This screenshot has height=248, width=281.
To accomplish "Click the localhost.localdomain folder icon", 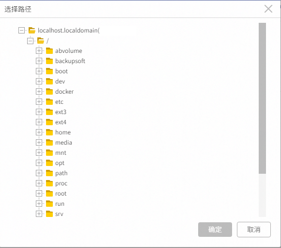I will [x=32, y=31].
